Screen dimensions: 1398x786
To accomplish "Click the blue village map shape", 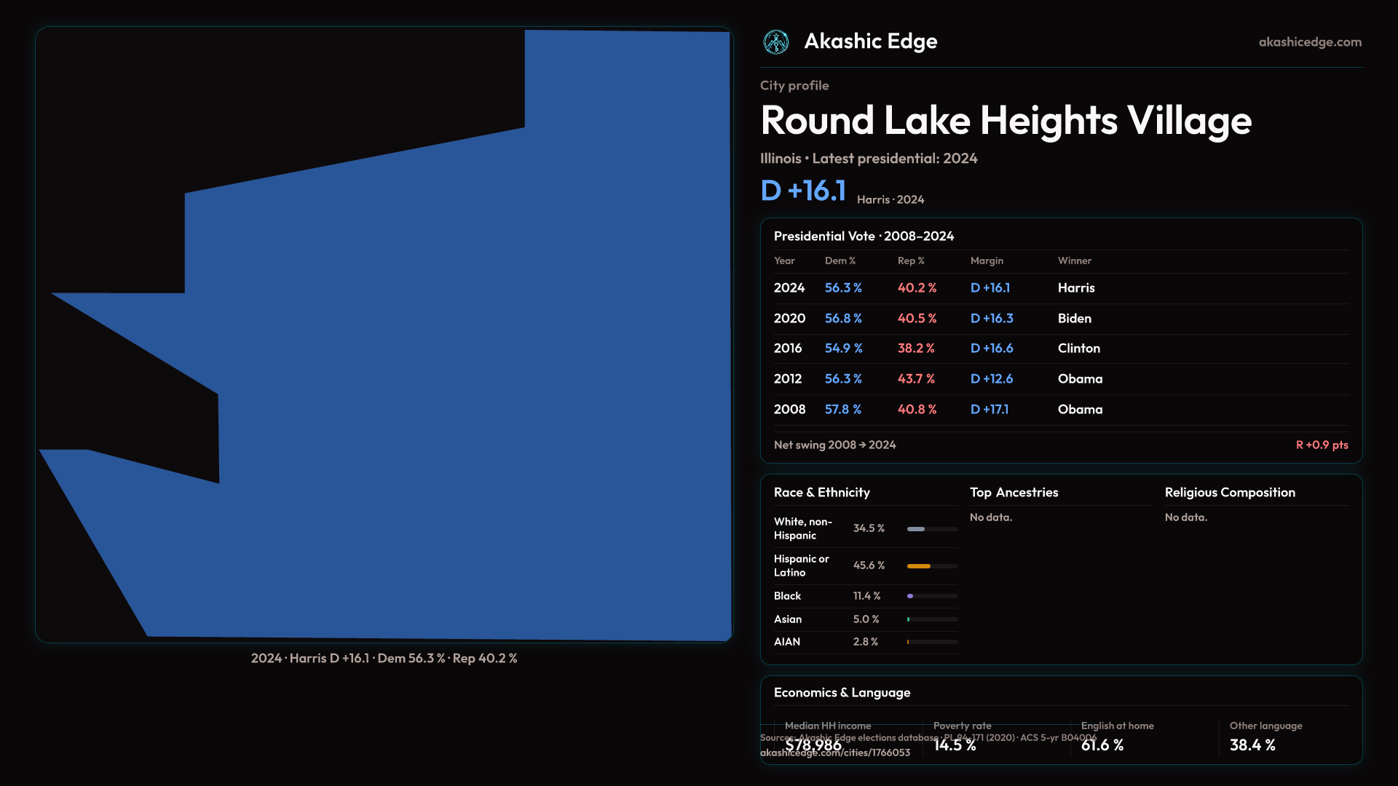I will 473,400.
